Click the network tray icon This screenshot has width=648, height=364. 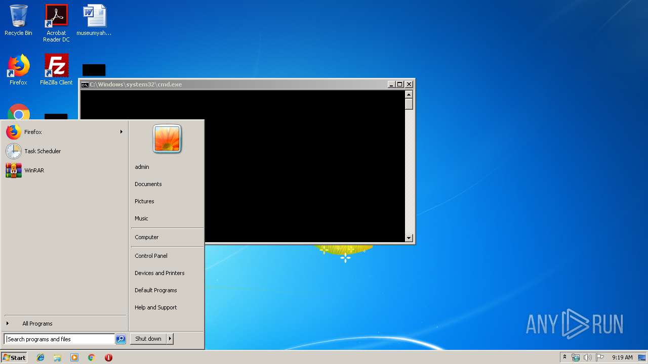pyautogui.click(x=576, y=357)
